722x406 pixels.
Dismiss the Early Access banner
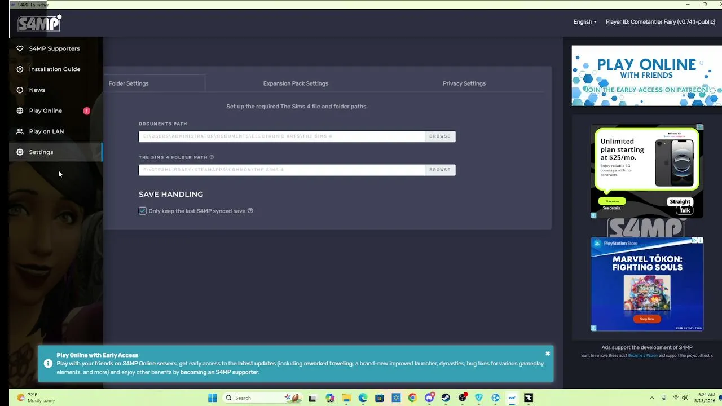(x=547, y=354)
